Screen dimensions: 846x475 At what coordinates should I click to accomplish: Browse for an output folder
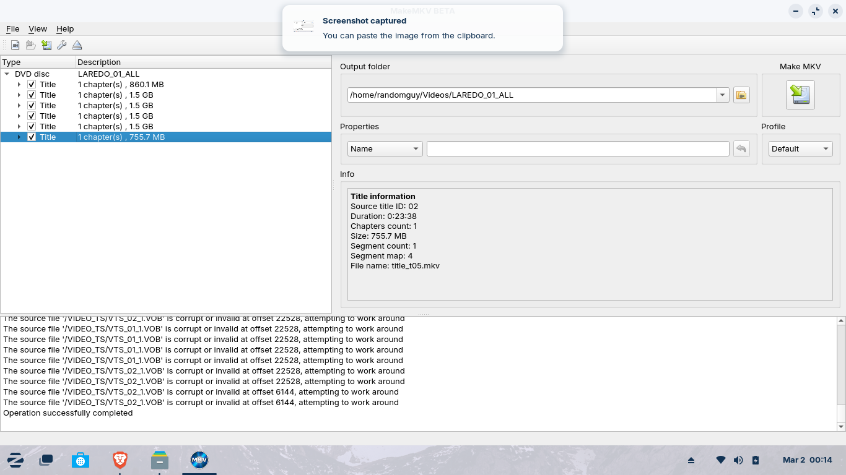point(741,95)
